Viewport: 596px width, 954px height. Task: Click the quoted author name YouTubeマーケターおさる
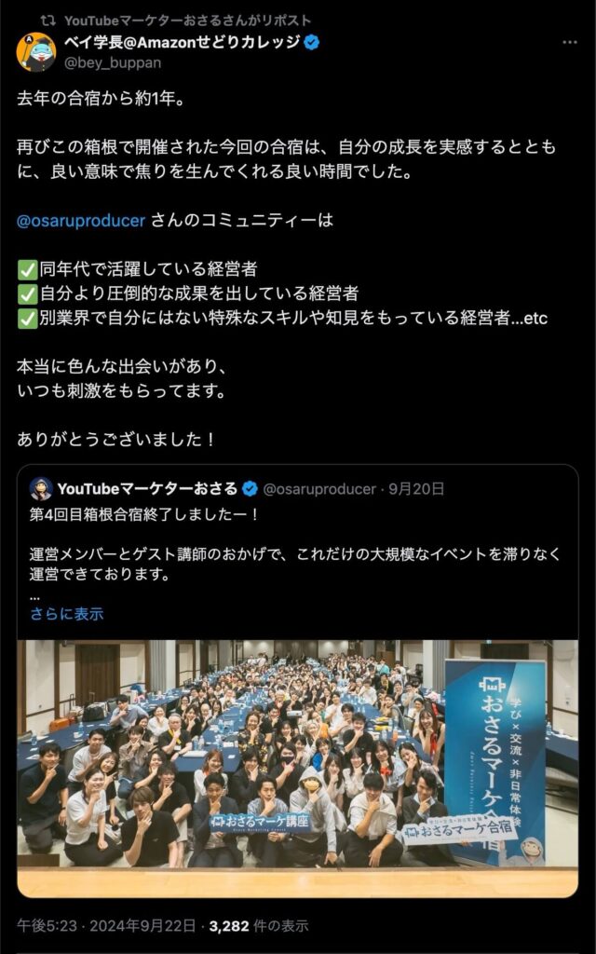pos(148,488)
